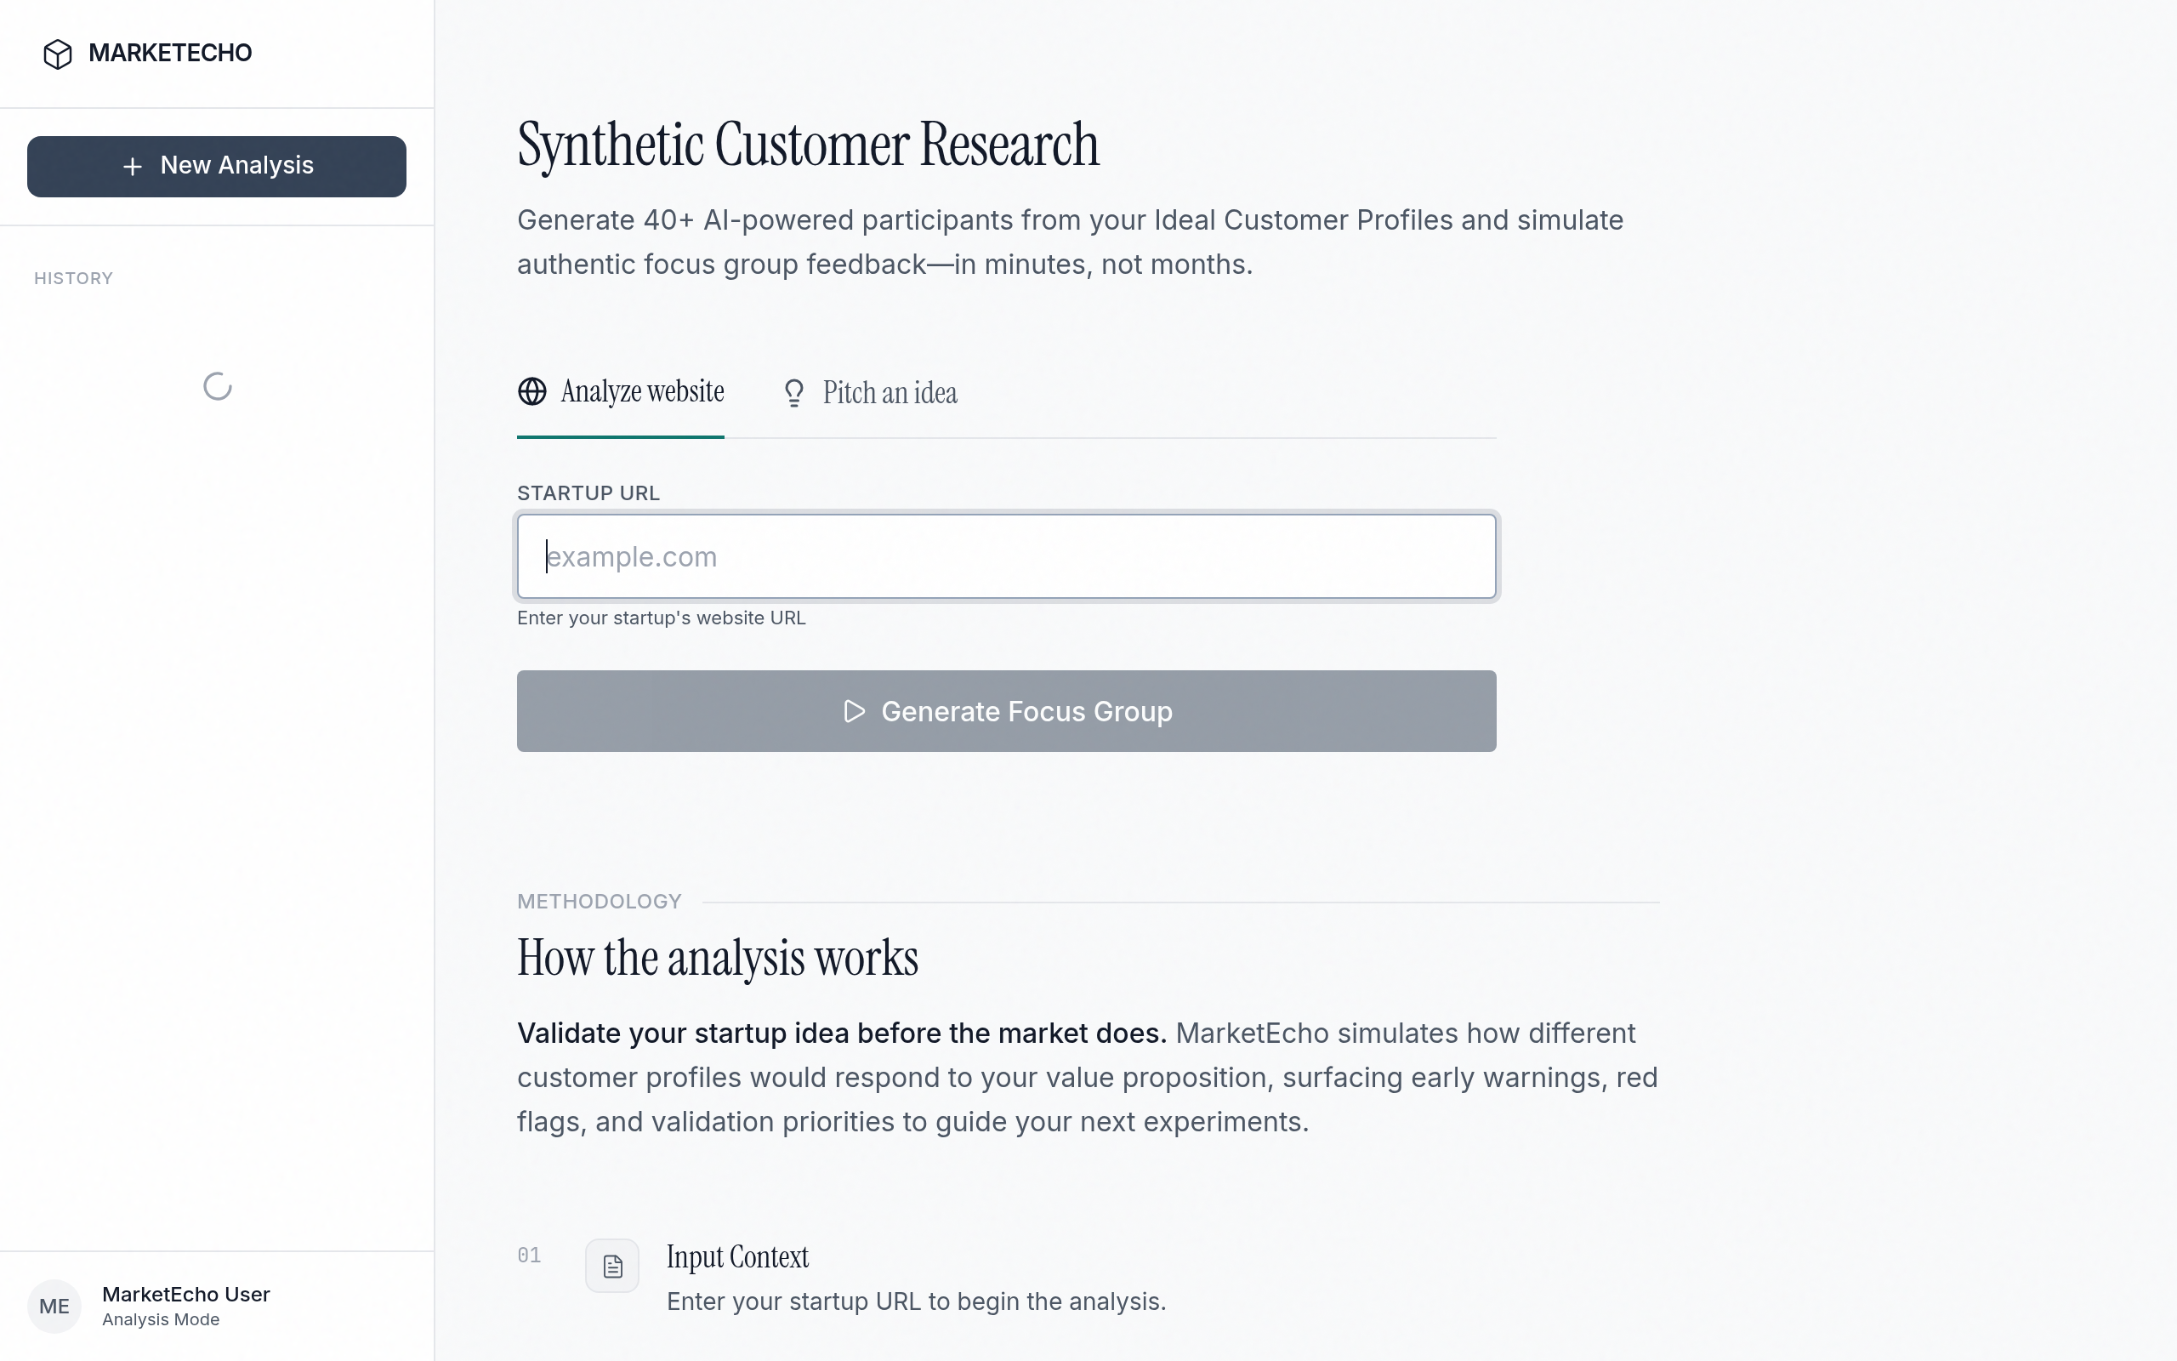
Task: Click the globe icon beside Analyze website
Action: click(x=531, y=391)
